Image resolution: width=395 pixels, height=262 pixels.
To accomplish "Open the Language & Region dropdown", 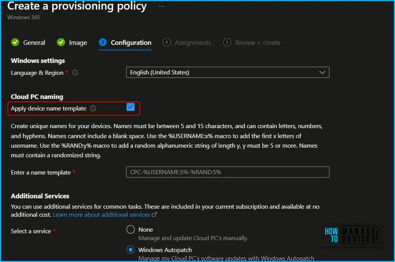I will (227, 72).
